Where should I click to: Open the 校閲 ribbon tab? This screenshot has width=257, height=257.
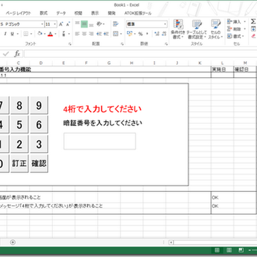[78, 13]
